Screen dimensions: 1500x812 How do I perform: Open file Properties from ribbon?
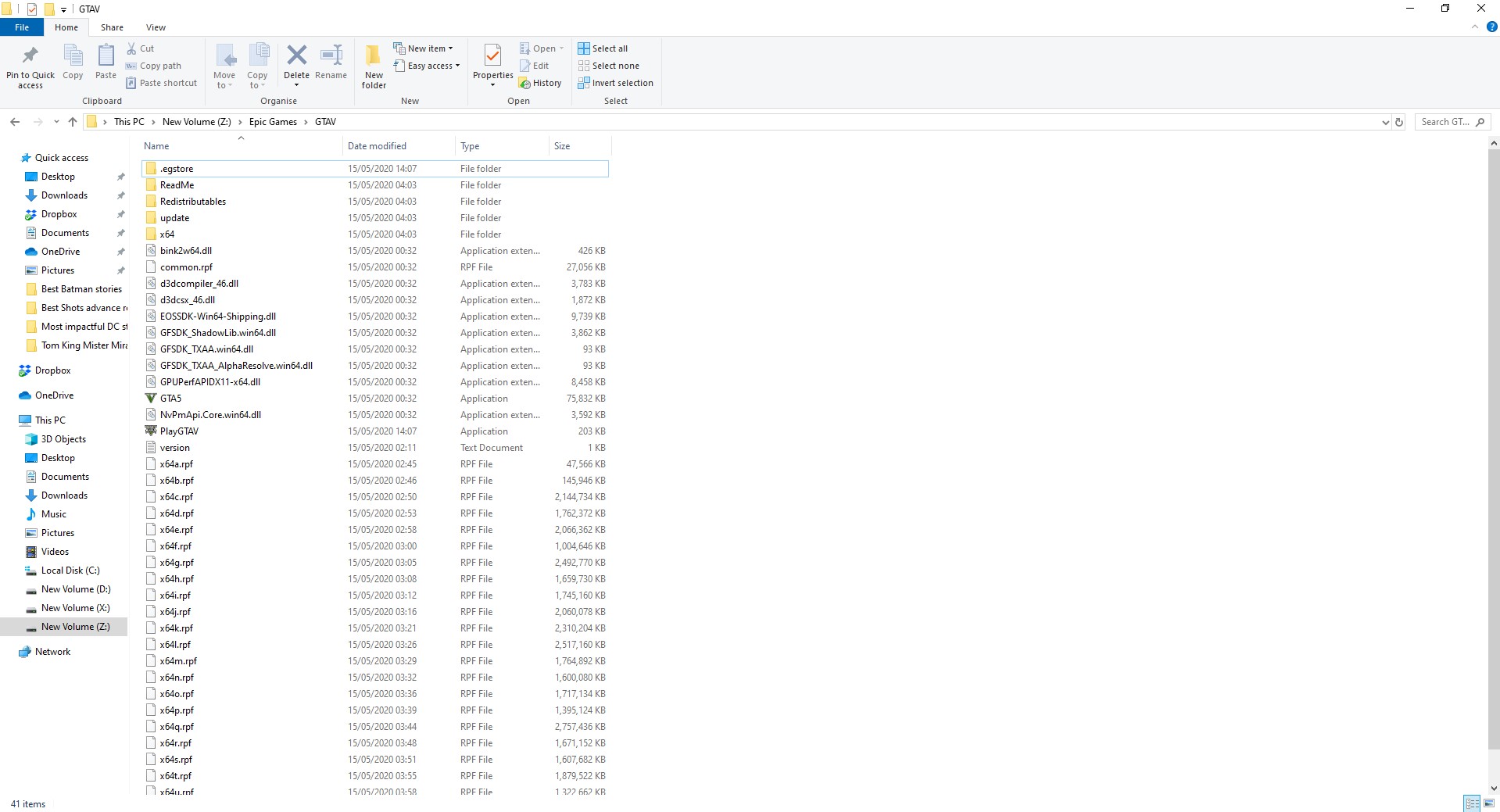[492, 64]
